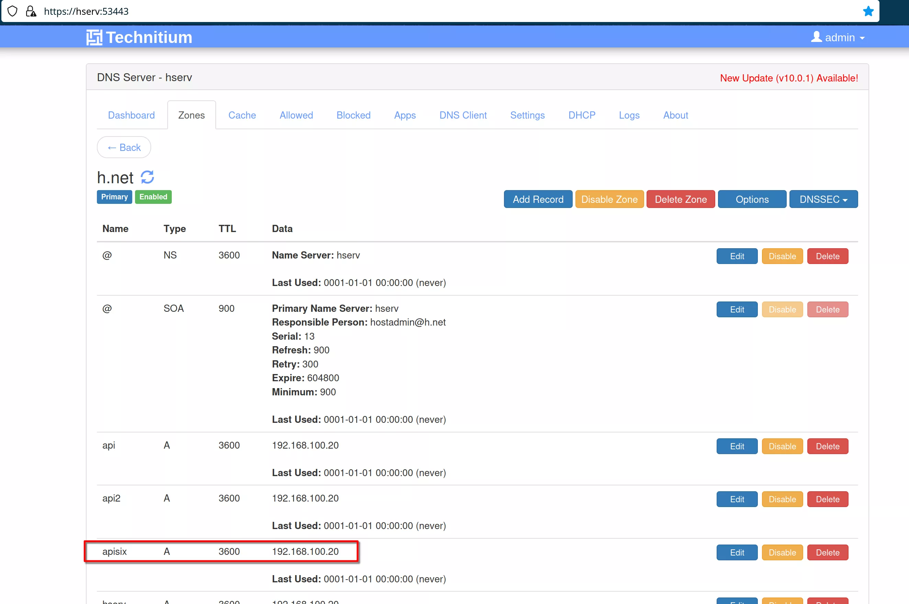
Task: Disable the apisix A record
Action: [x=782, y=552]
